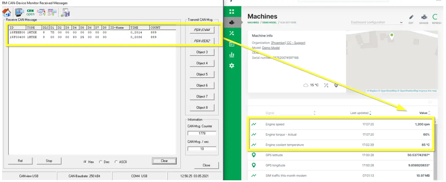
Task: Open the settings gear in sidebar
Action: 231,66
